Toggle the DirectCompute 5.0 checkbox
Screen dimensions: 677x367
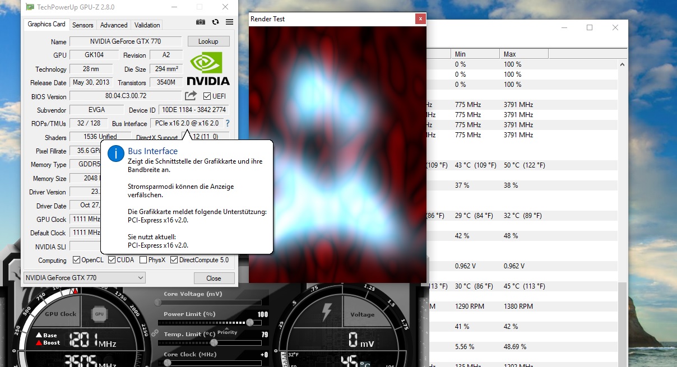point(174,260)
